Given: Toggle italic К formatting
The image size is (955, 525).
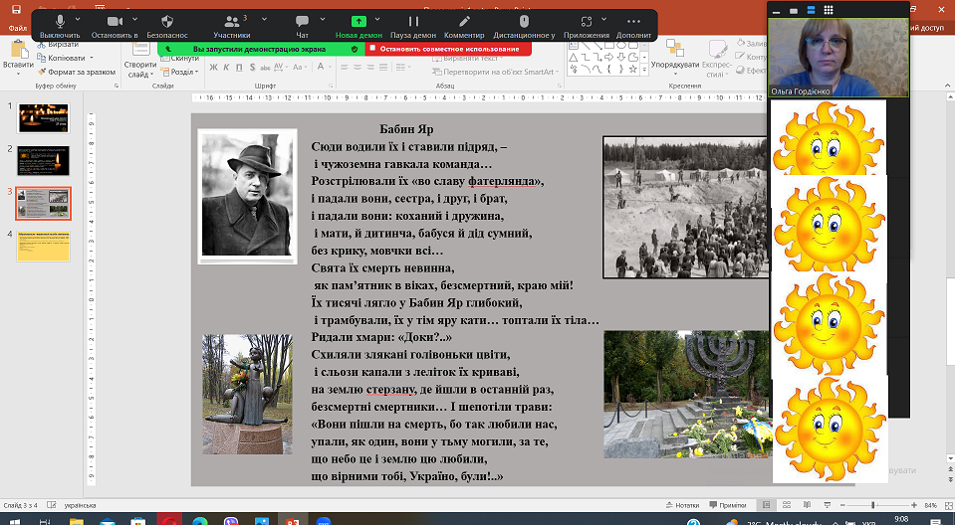Looking at the screenshot, I should pos(226,67).
